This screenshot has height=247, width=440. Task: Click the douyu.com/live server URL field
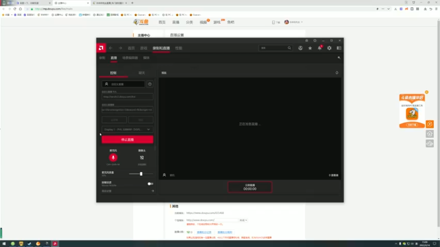128,97
